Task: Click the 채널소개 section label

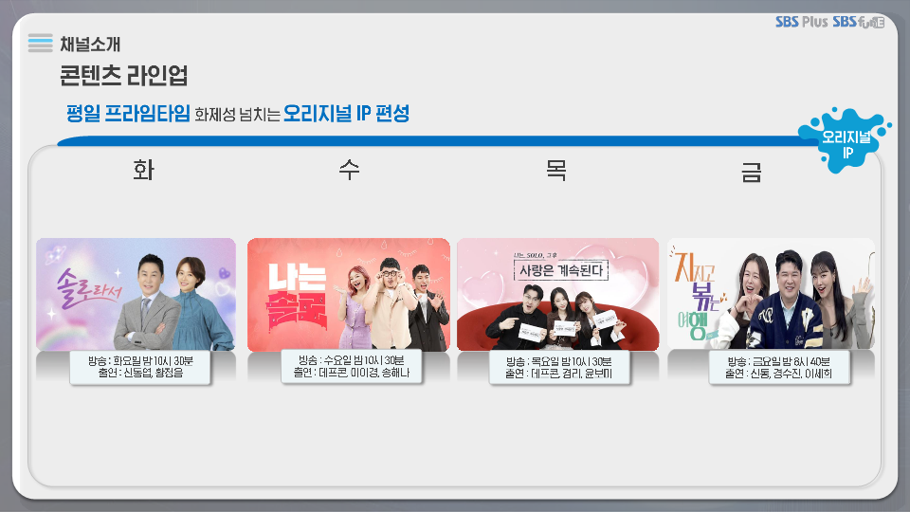Action: pos(90,45)
